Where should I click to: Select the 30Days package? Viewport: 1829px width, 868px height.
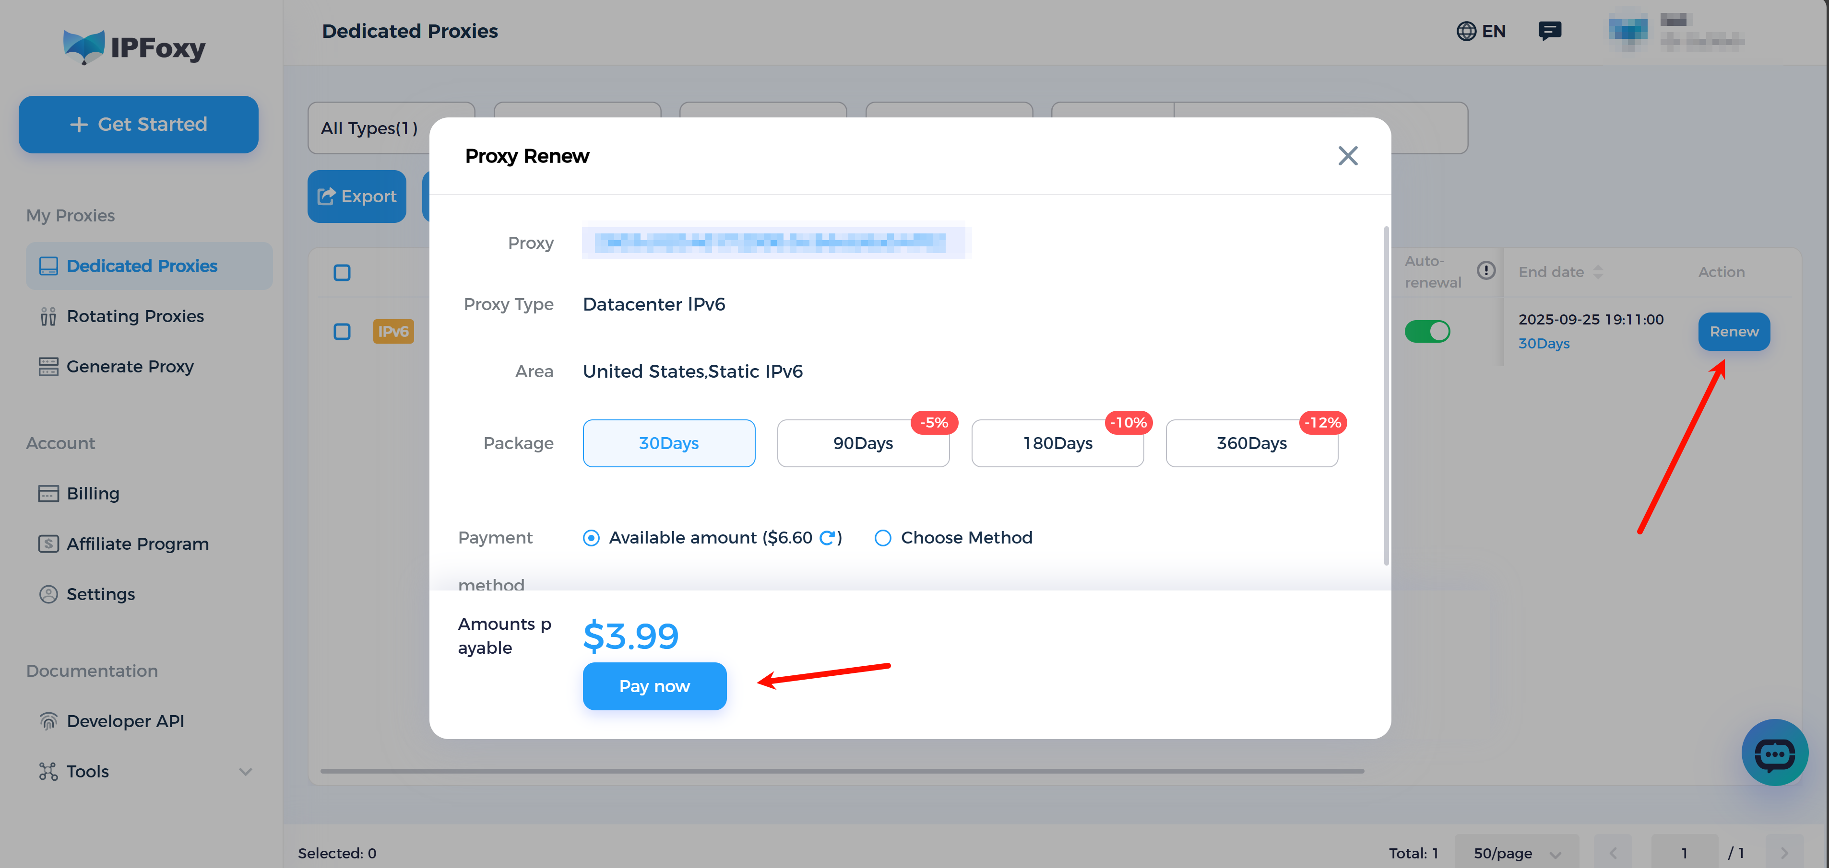click(669, 442)
